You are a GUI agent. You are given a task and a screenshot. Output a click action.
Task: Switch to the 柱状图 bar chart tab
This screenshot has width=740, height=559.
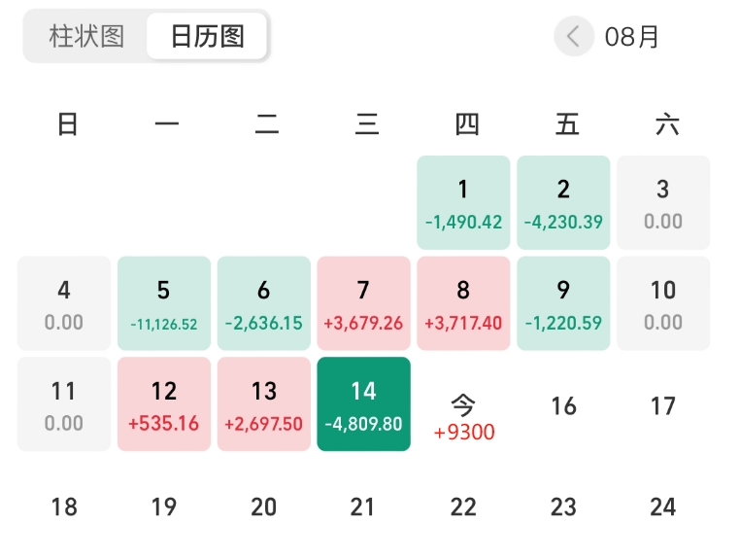pos(86,36)
